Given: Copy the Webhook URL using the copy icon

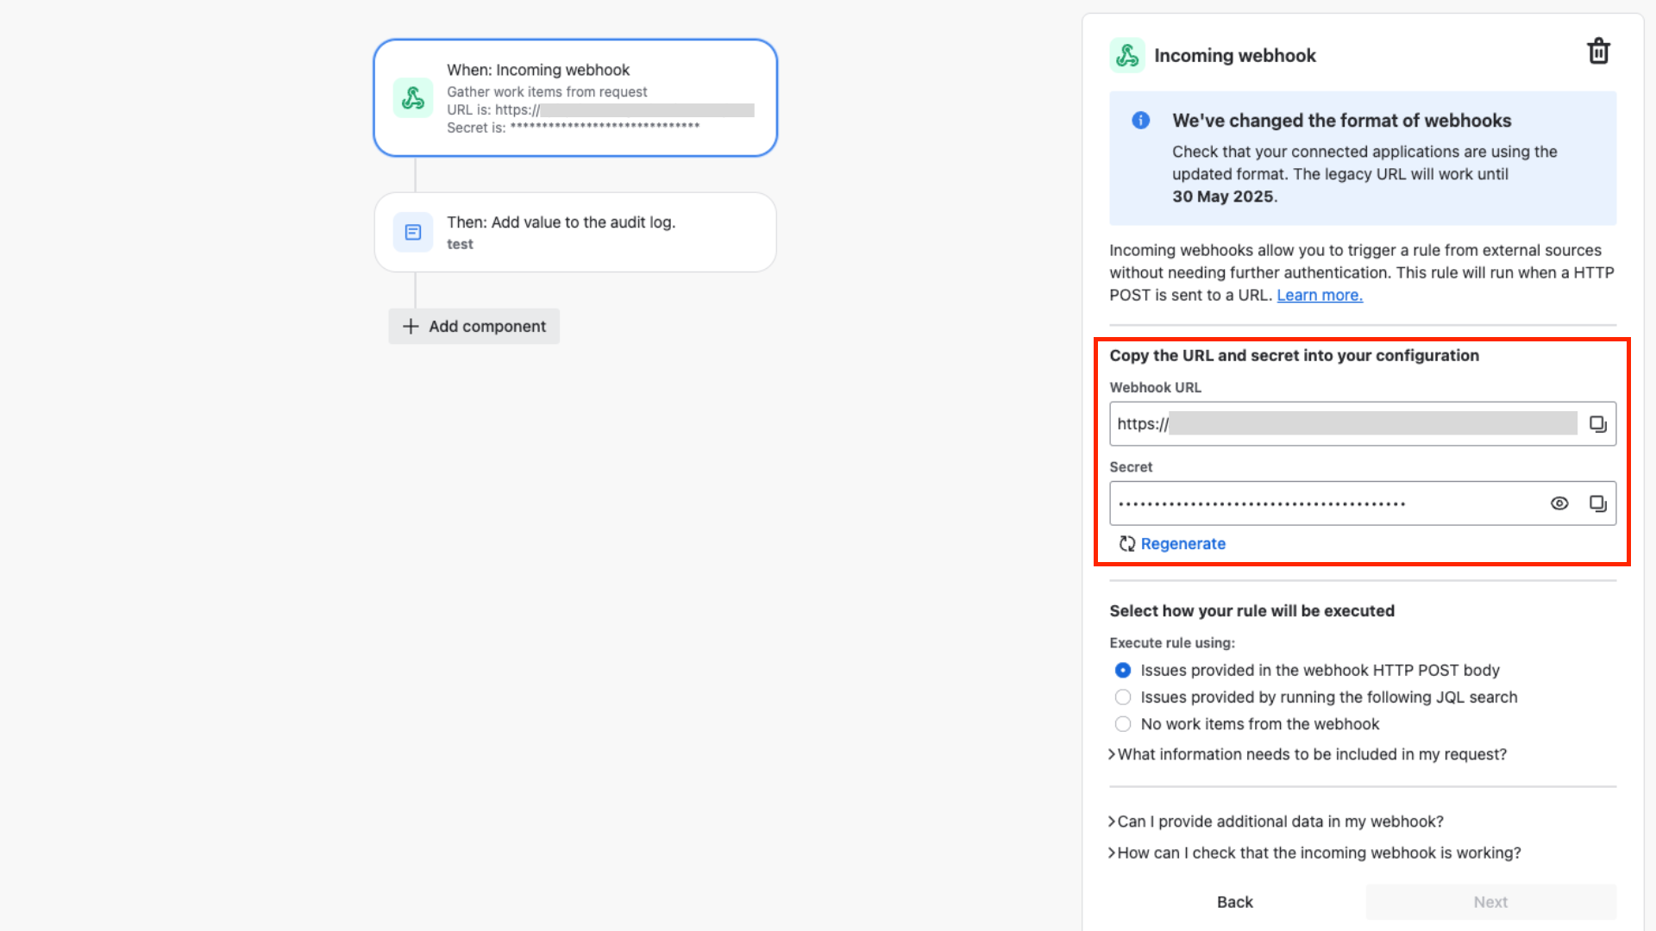Looking at the screenshot, I should click(1597, 424).
